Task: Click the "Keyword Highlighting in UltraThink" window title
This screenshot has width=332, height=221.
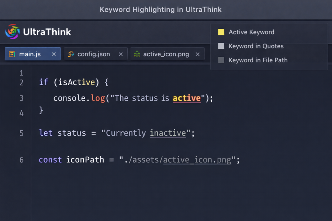Action: click(160, 10)
